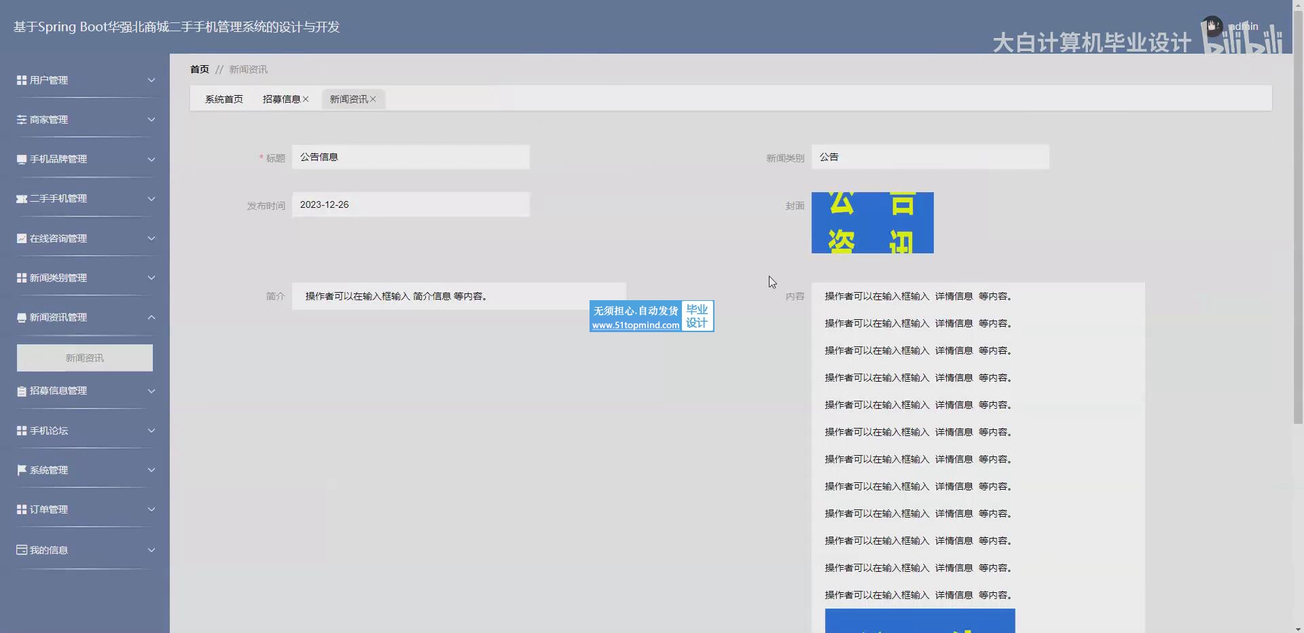Click the 新闻类别 field label
The width and height of the screenshot is (1304, 633).
coord(785,158)
